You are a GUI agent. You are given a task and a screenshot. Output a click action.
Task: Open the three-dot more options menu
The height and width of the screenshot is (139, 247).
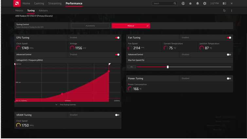pyautogui.click(x=231, y=10)
